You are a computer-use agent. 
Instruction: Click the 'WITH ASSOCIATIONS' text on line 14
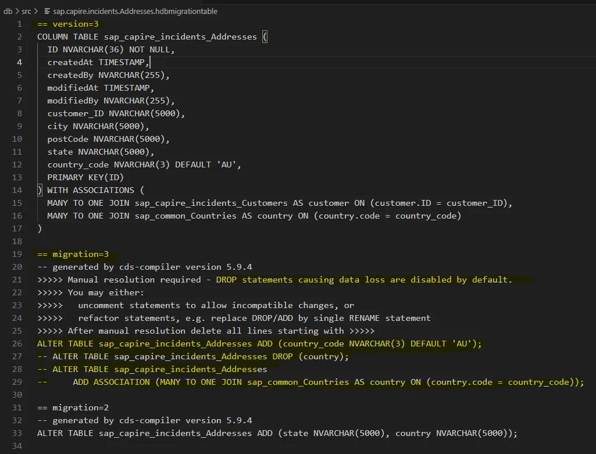pyautogui.click(x=91, y=190)
